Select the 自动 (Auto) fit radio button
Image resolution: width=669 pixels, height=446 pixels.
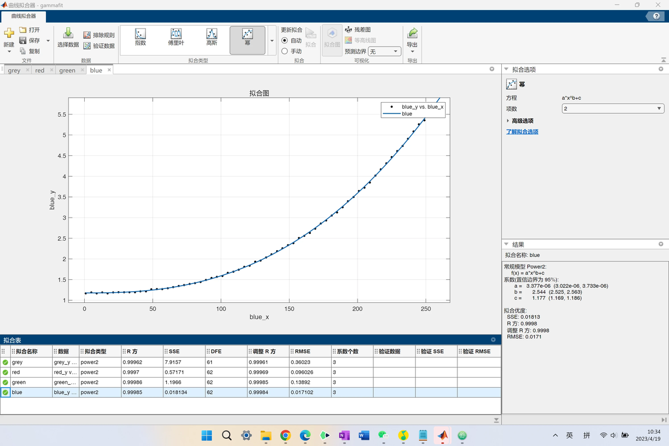coord(285,40)
